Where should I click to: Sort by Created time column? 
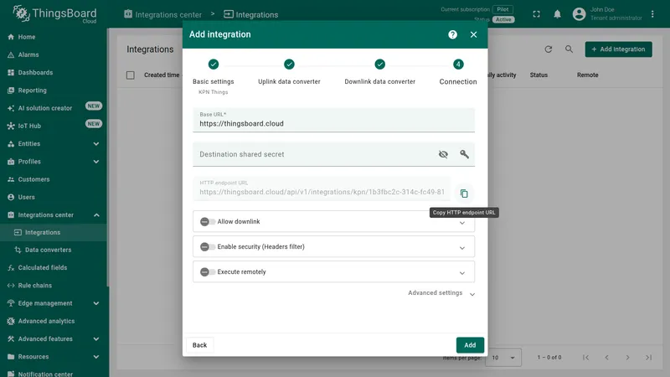(x=162, y=75)
